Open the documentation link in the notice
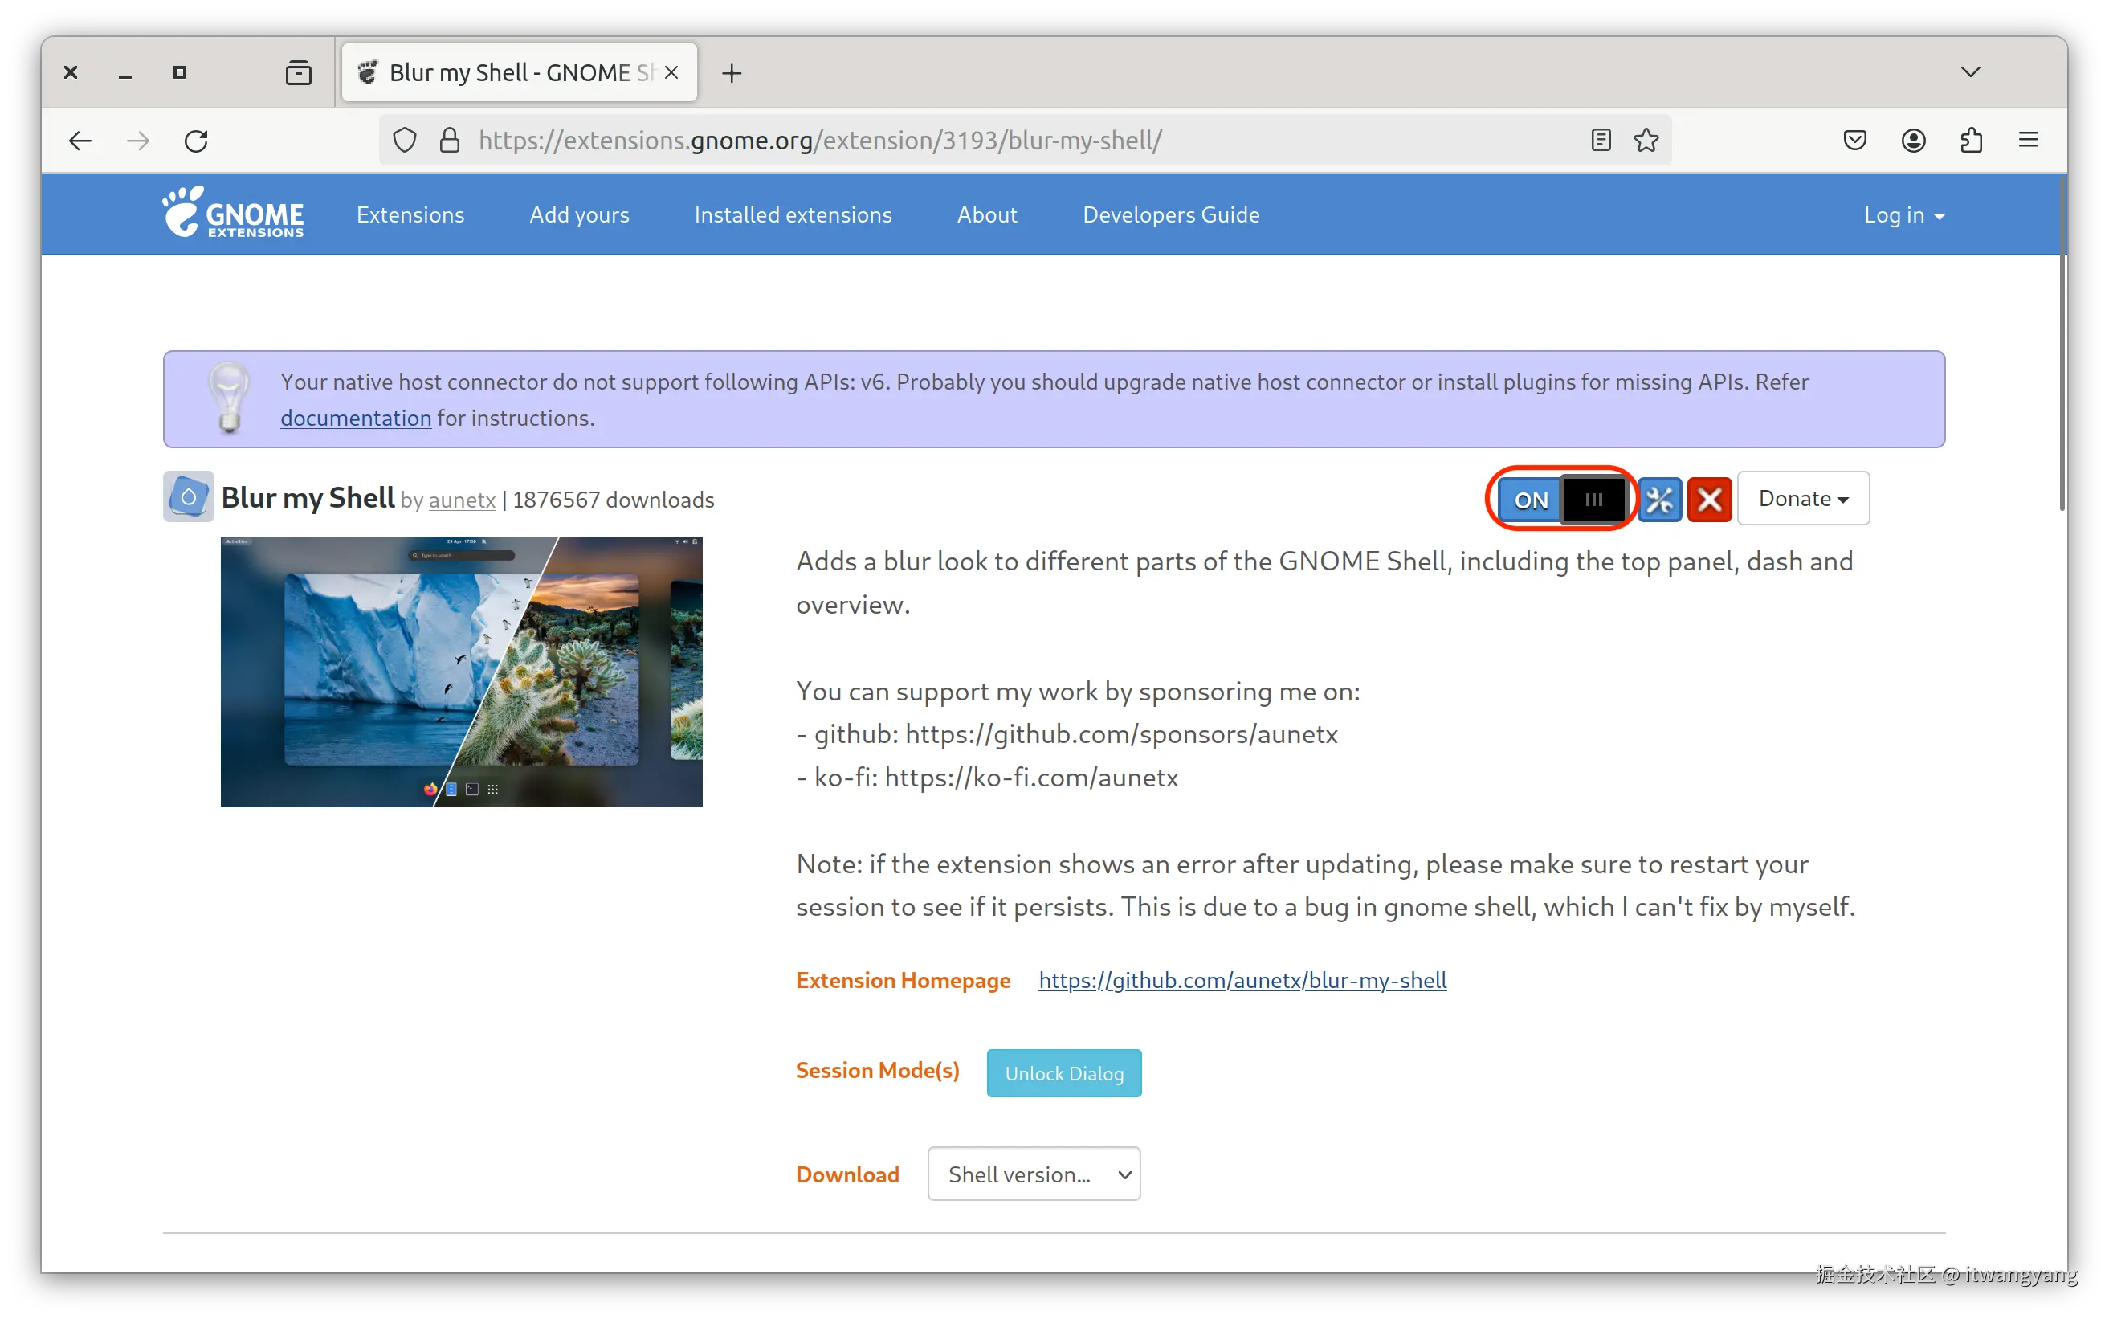Image resolution: width=2109 pixels, height=1319 pixels. 356,419
